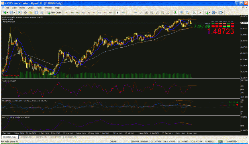Select the trendline drawing tool
The width and height of the screenshot is (249, 144).
[141, 12]
